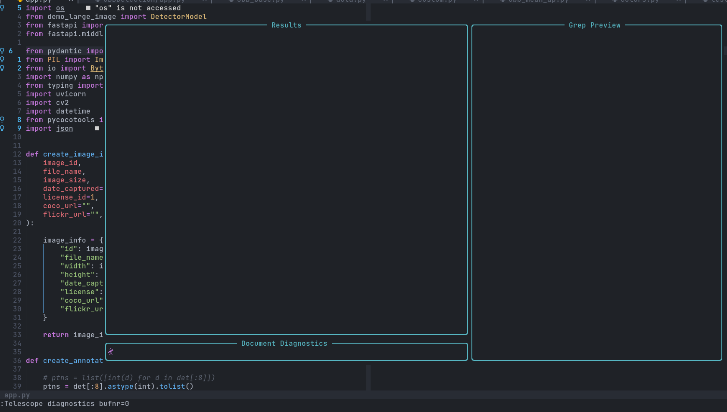Click the def create_annotat function definition
727x412 pixels.
65,360
